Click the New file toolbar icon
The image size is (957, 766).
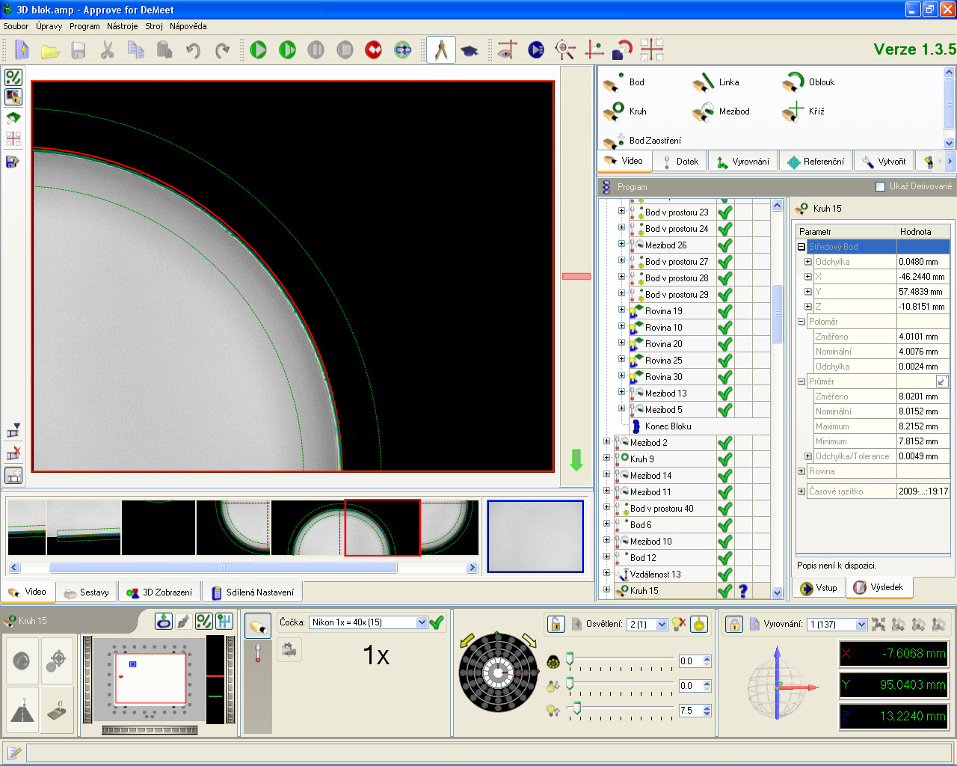click(x=22, y=50)
